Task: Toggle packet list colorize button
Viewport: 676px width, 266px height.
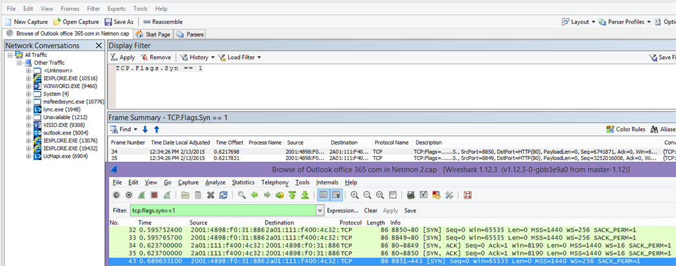Action: (x=323, y=195)
